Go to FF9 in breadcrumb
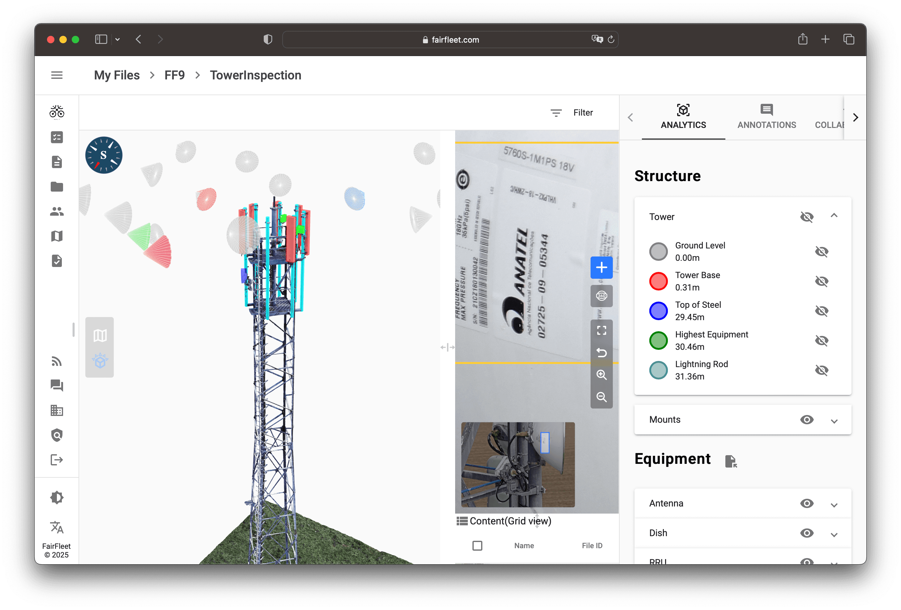Image resolution: width=901 pixels, height=610 pixels. [x=174, y=75]
